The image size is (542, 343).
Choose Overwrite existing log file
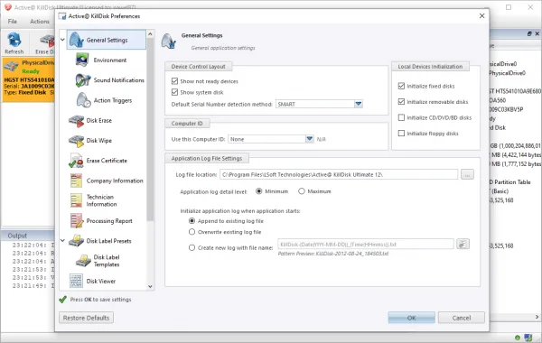tap(192, 232)
